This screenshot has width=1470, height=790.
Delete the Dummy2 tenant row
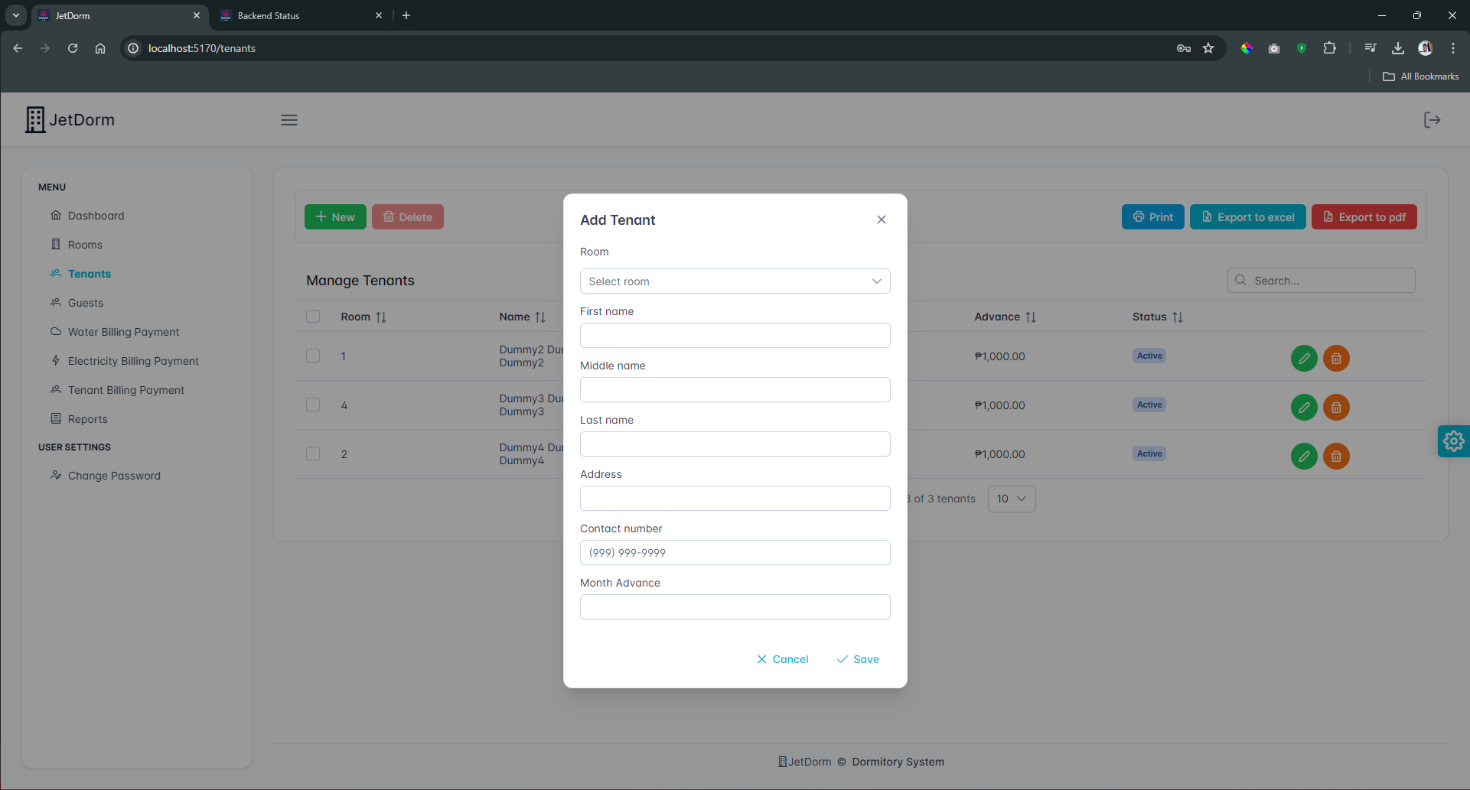coord(1336,358)
